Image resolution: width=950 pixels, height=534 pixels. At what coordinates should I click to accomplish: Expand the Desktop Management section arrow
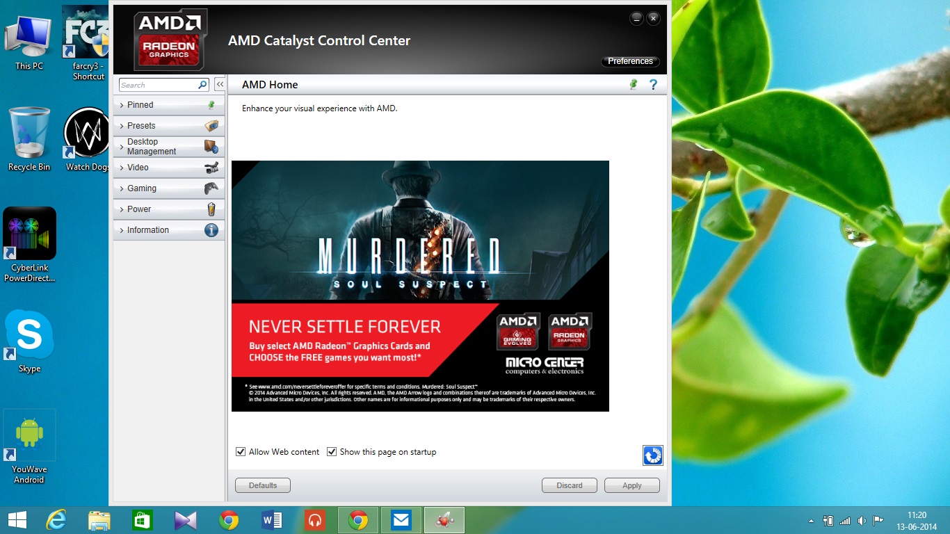(x=122, y=147)
